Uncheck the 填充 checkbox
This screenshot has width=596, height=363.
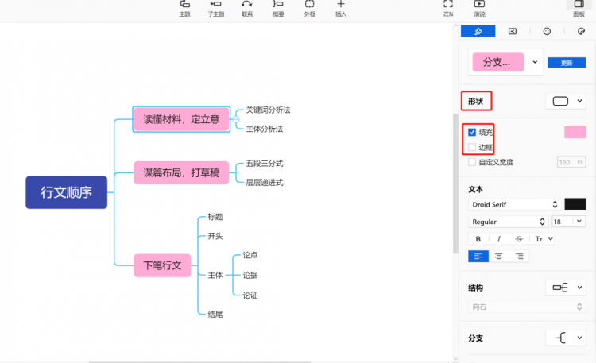click(x=472, y=133)
